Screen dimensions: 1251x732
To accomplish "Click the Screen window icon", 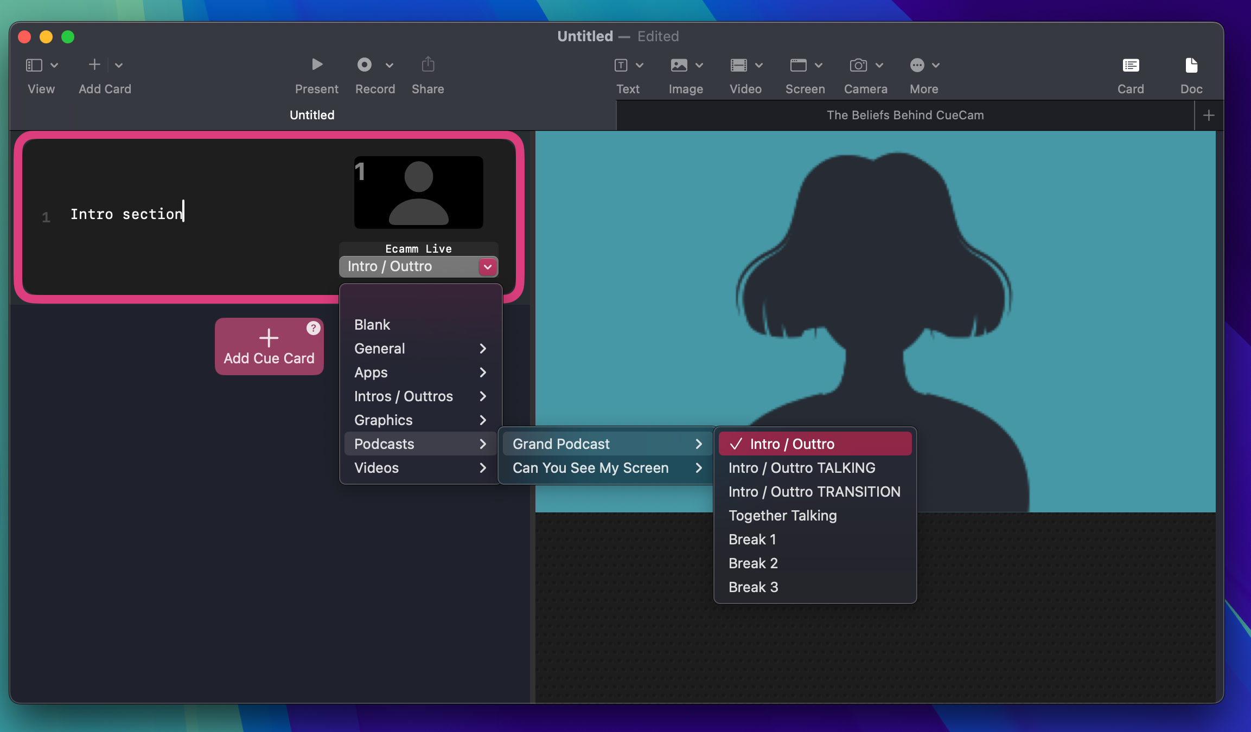I will [x=799, y=66].
